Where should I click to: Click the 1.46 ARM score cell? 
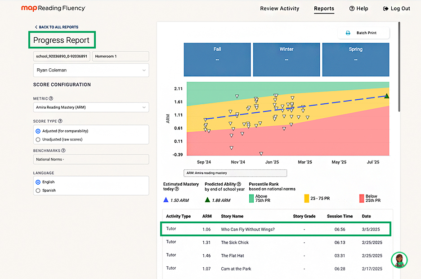pyautogui.click(x=206, y=256)
